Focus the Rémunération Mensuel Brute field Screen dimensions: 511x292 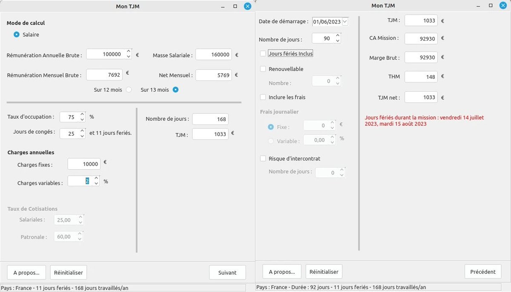pos(104,75)
